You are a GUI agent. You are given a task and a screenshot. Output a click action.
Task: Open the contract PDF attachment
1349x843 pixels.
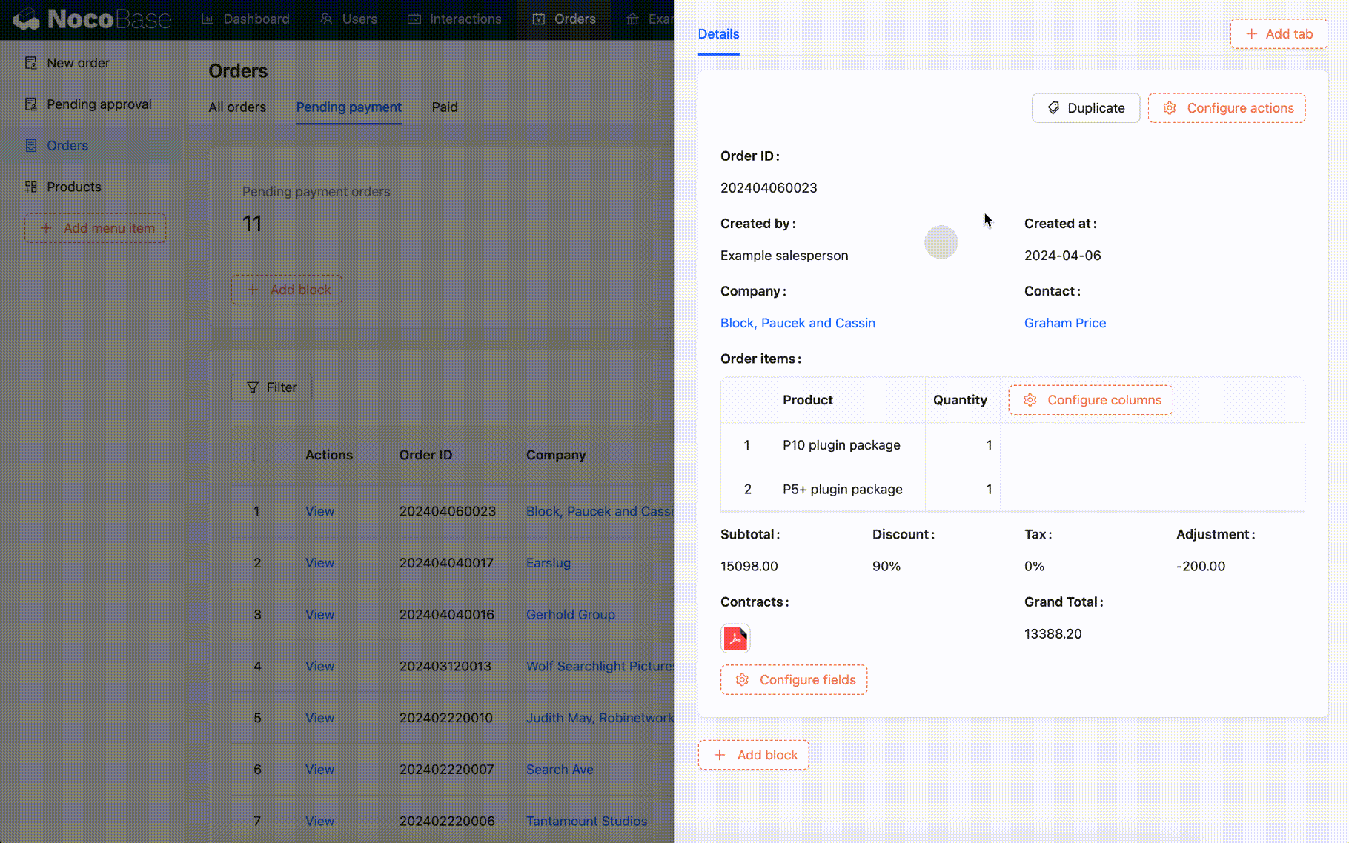point(735,638)
